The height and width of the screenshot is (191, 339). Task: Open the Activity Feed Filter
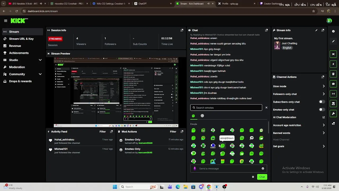tap(102, 132)
